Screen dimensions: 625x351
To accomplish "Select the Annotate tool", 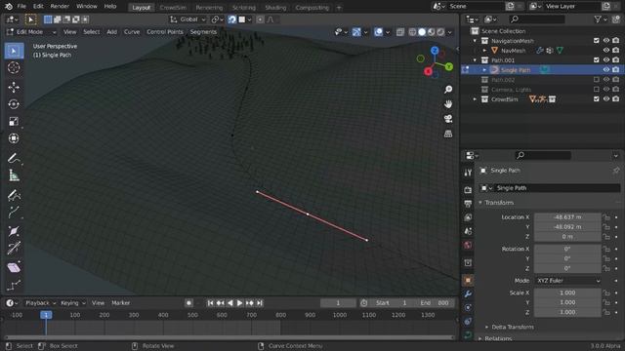I will click(x=14, y=158).
